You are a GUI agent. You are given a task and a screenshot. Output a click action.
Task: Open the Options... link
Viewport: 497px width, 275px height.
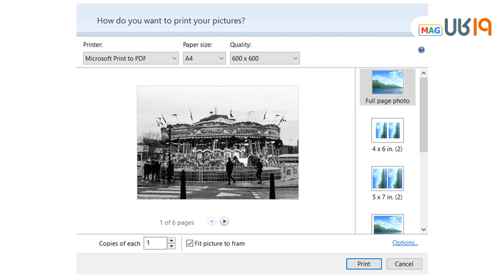point(405,243)
